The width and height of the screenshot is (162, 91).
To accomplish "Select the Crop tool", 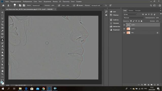I will click(x=2, y=25).
